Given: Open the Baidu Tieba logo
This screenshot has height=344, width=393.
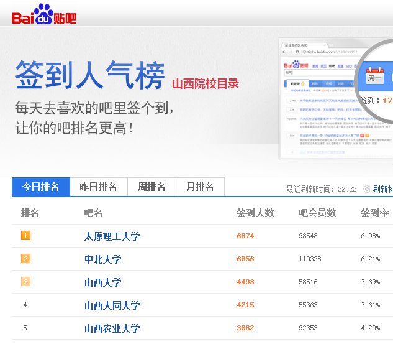Looking at the screenshot, I should [44, 14].
